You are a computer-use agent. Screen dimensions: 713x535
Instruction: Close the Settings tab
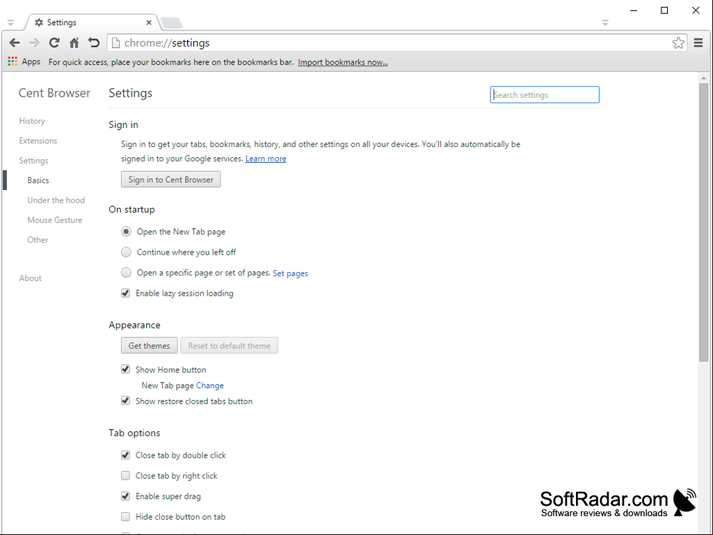tap(149, 22)
